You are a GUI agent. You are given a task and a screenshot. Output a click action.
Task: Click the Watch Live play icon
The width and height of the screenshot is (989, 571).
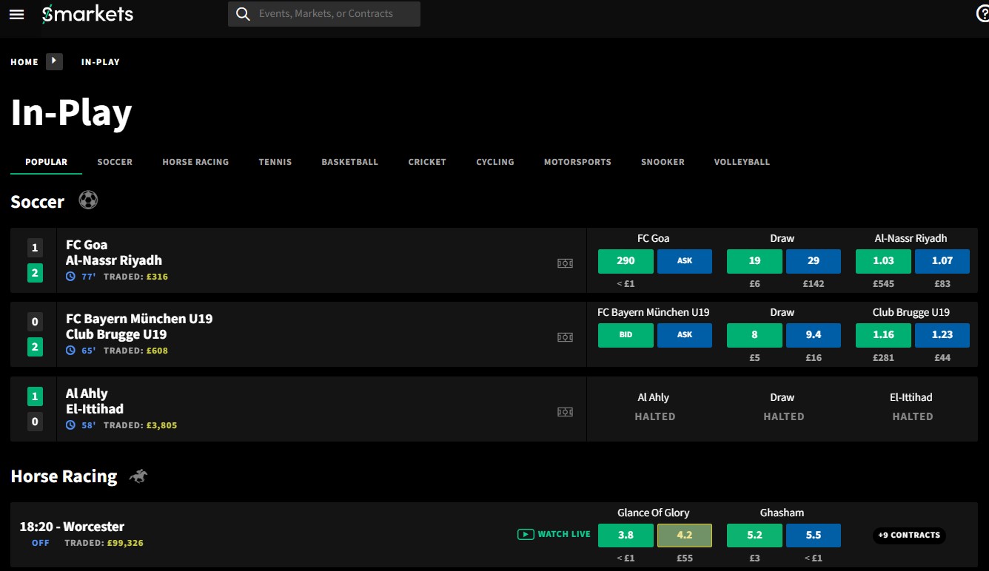tap(526, 534)
